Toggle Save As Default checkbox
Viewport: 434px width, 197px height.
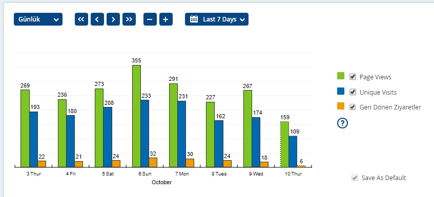(x=355, y=178)
